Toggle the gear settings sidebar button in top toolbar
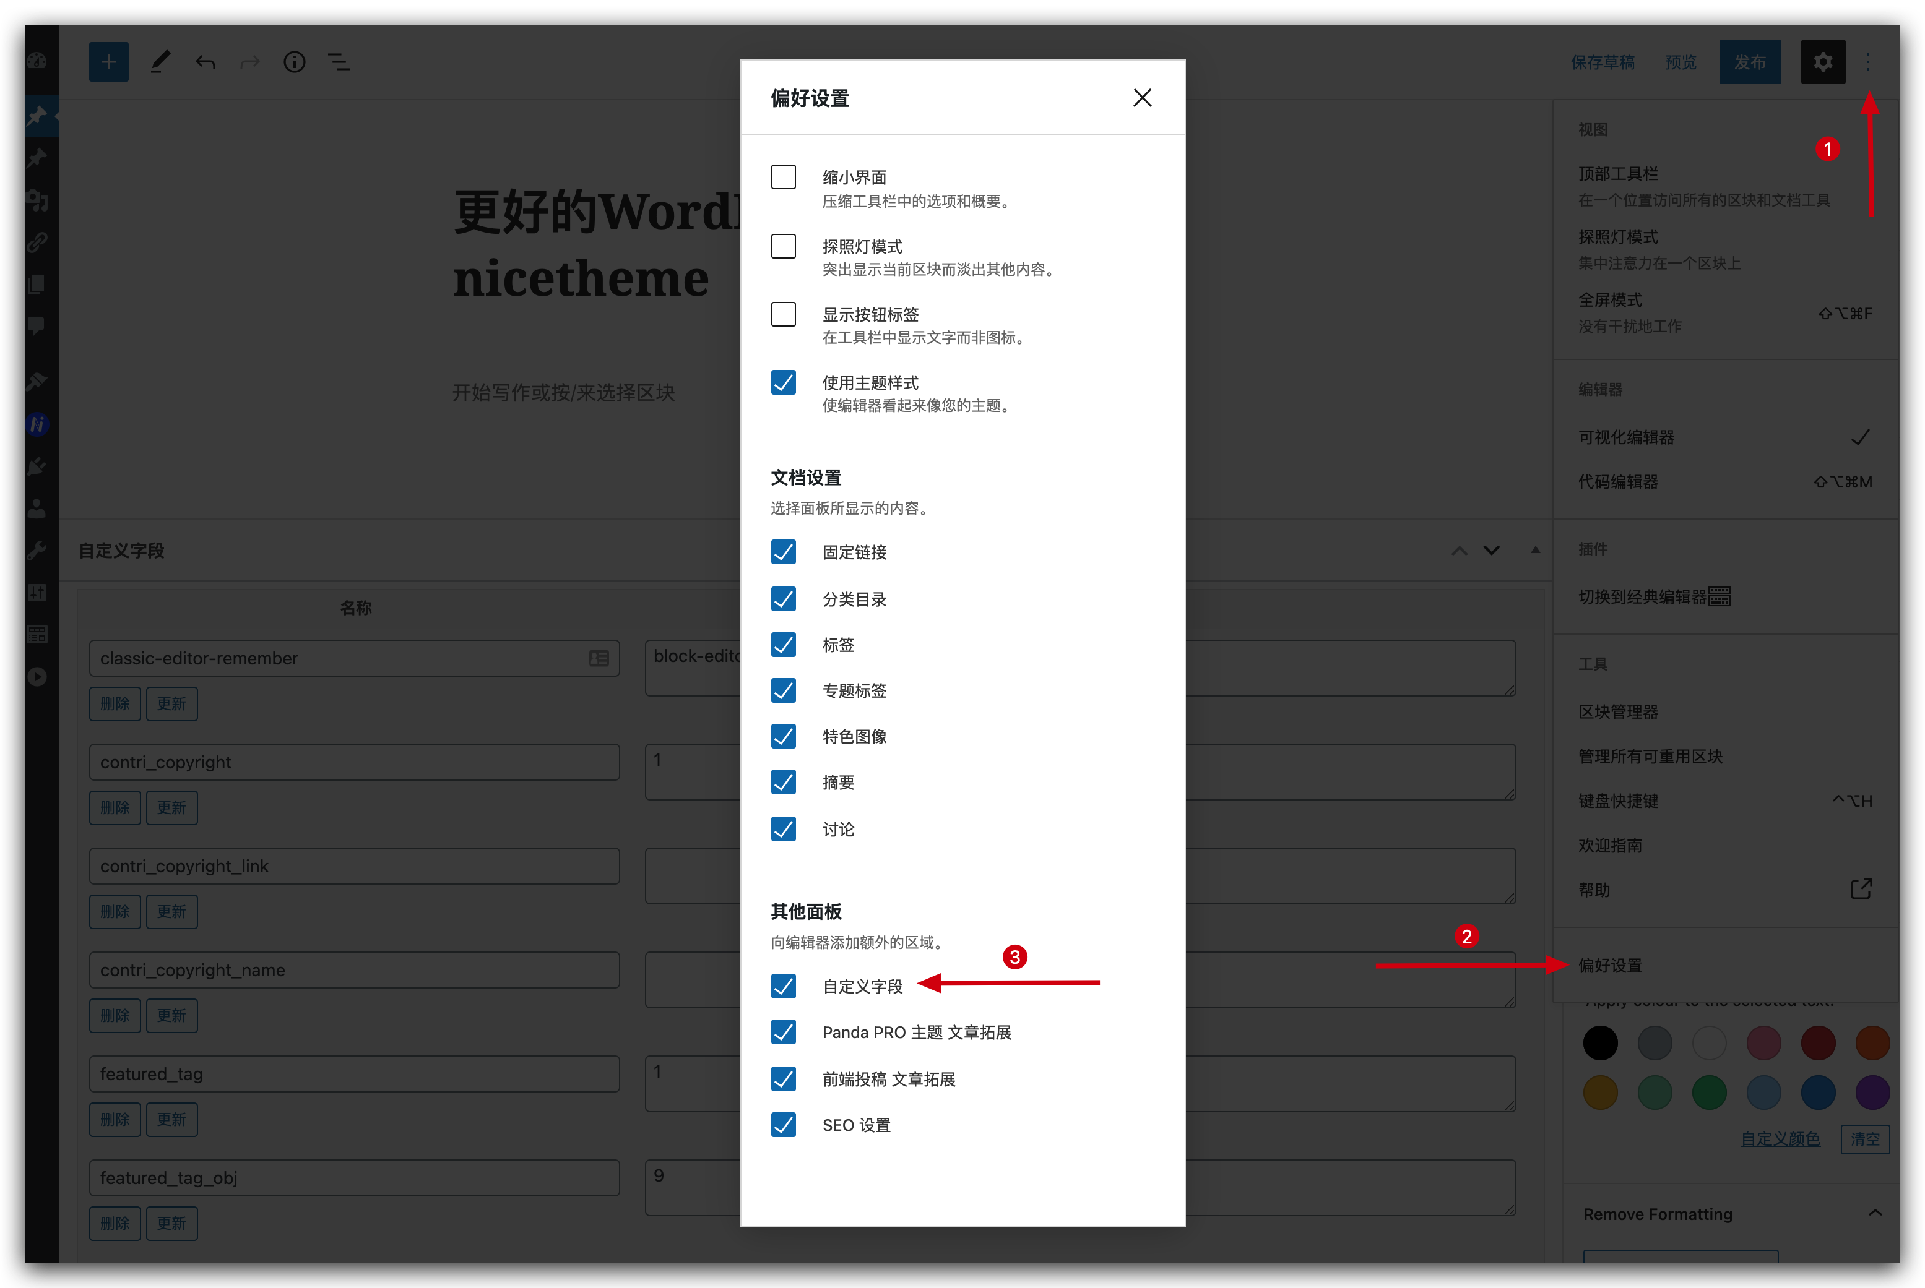The image size is (1925, 1288). pyautogui.click(x=1822, y=62)
